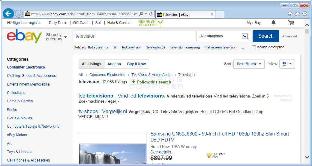Viewport: 312px width, 166px height.
Task: Click TV, Video & Home Audio breadcrumb
Action: 151,75
